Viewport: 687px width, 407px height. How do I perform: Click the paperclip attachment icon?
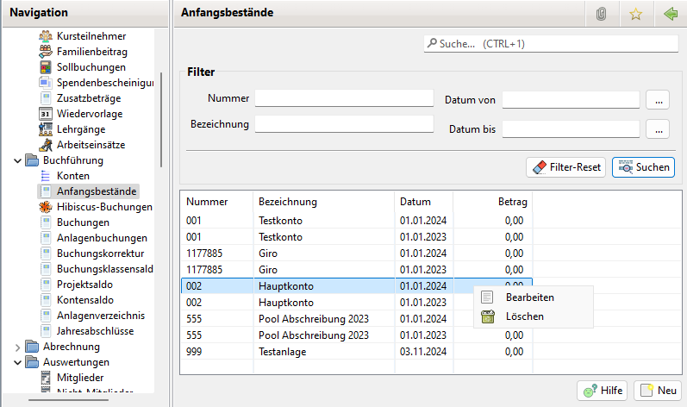pyautogui.click(x=602, y=14)
